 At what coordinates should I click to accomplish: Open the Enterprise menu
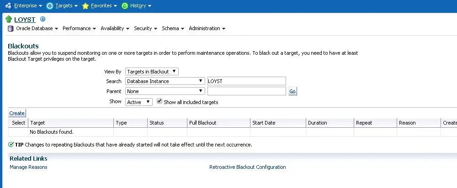[x=28, y=5]
